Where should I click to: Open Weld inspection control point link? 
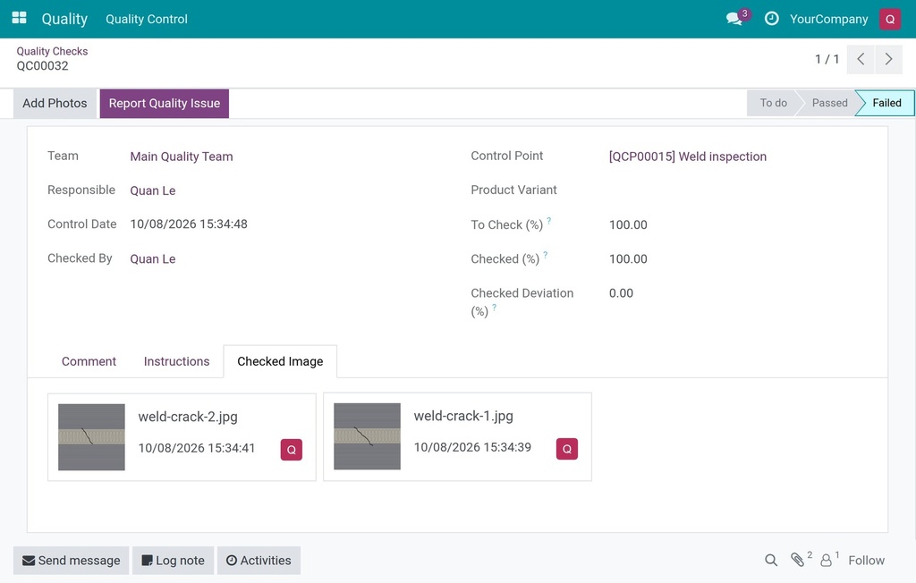[688, 156]
